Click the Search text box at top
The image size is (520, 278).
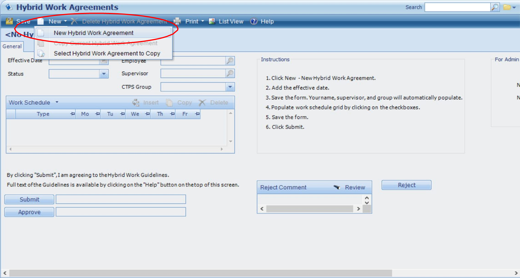click(458, 7)
